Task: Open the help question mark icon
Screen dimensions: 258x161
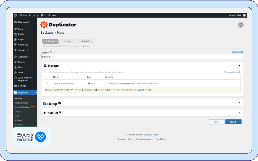Action: click(x=240, y=25)
